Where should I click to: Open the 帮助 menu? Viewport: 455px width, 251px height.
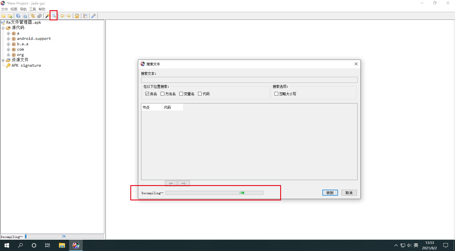pyautogui.click(x=42, y=9)
